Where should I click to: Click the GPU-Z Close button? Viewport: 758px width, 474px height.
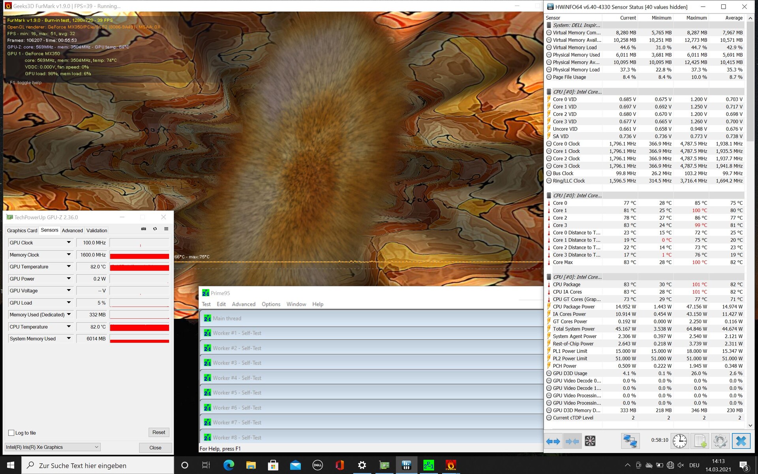click(x=155, y=448)
